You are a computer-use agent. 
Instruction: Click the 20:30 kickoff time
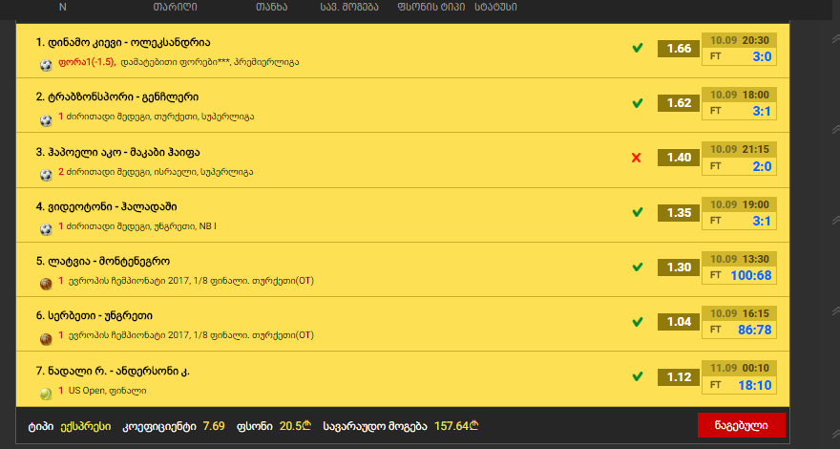[x=755, y=40]
